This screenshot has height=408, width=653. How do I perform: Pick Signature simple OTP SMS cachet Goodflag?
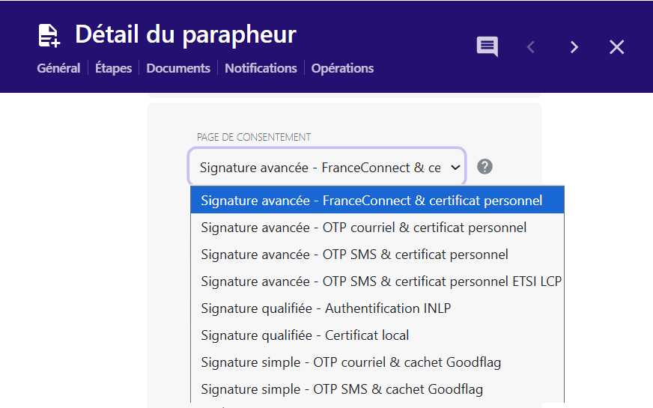click(x=341, y=389)
